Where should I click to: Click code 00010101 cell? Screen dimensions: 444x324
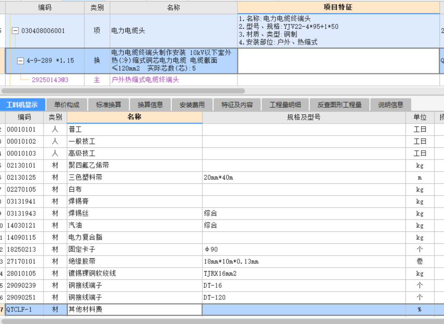[24, 129]
